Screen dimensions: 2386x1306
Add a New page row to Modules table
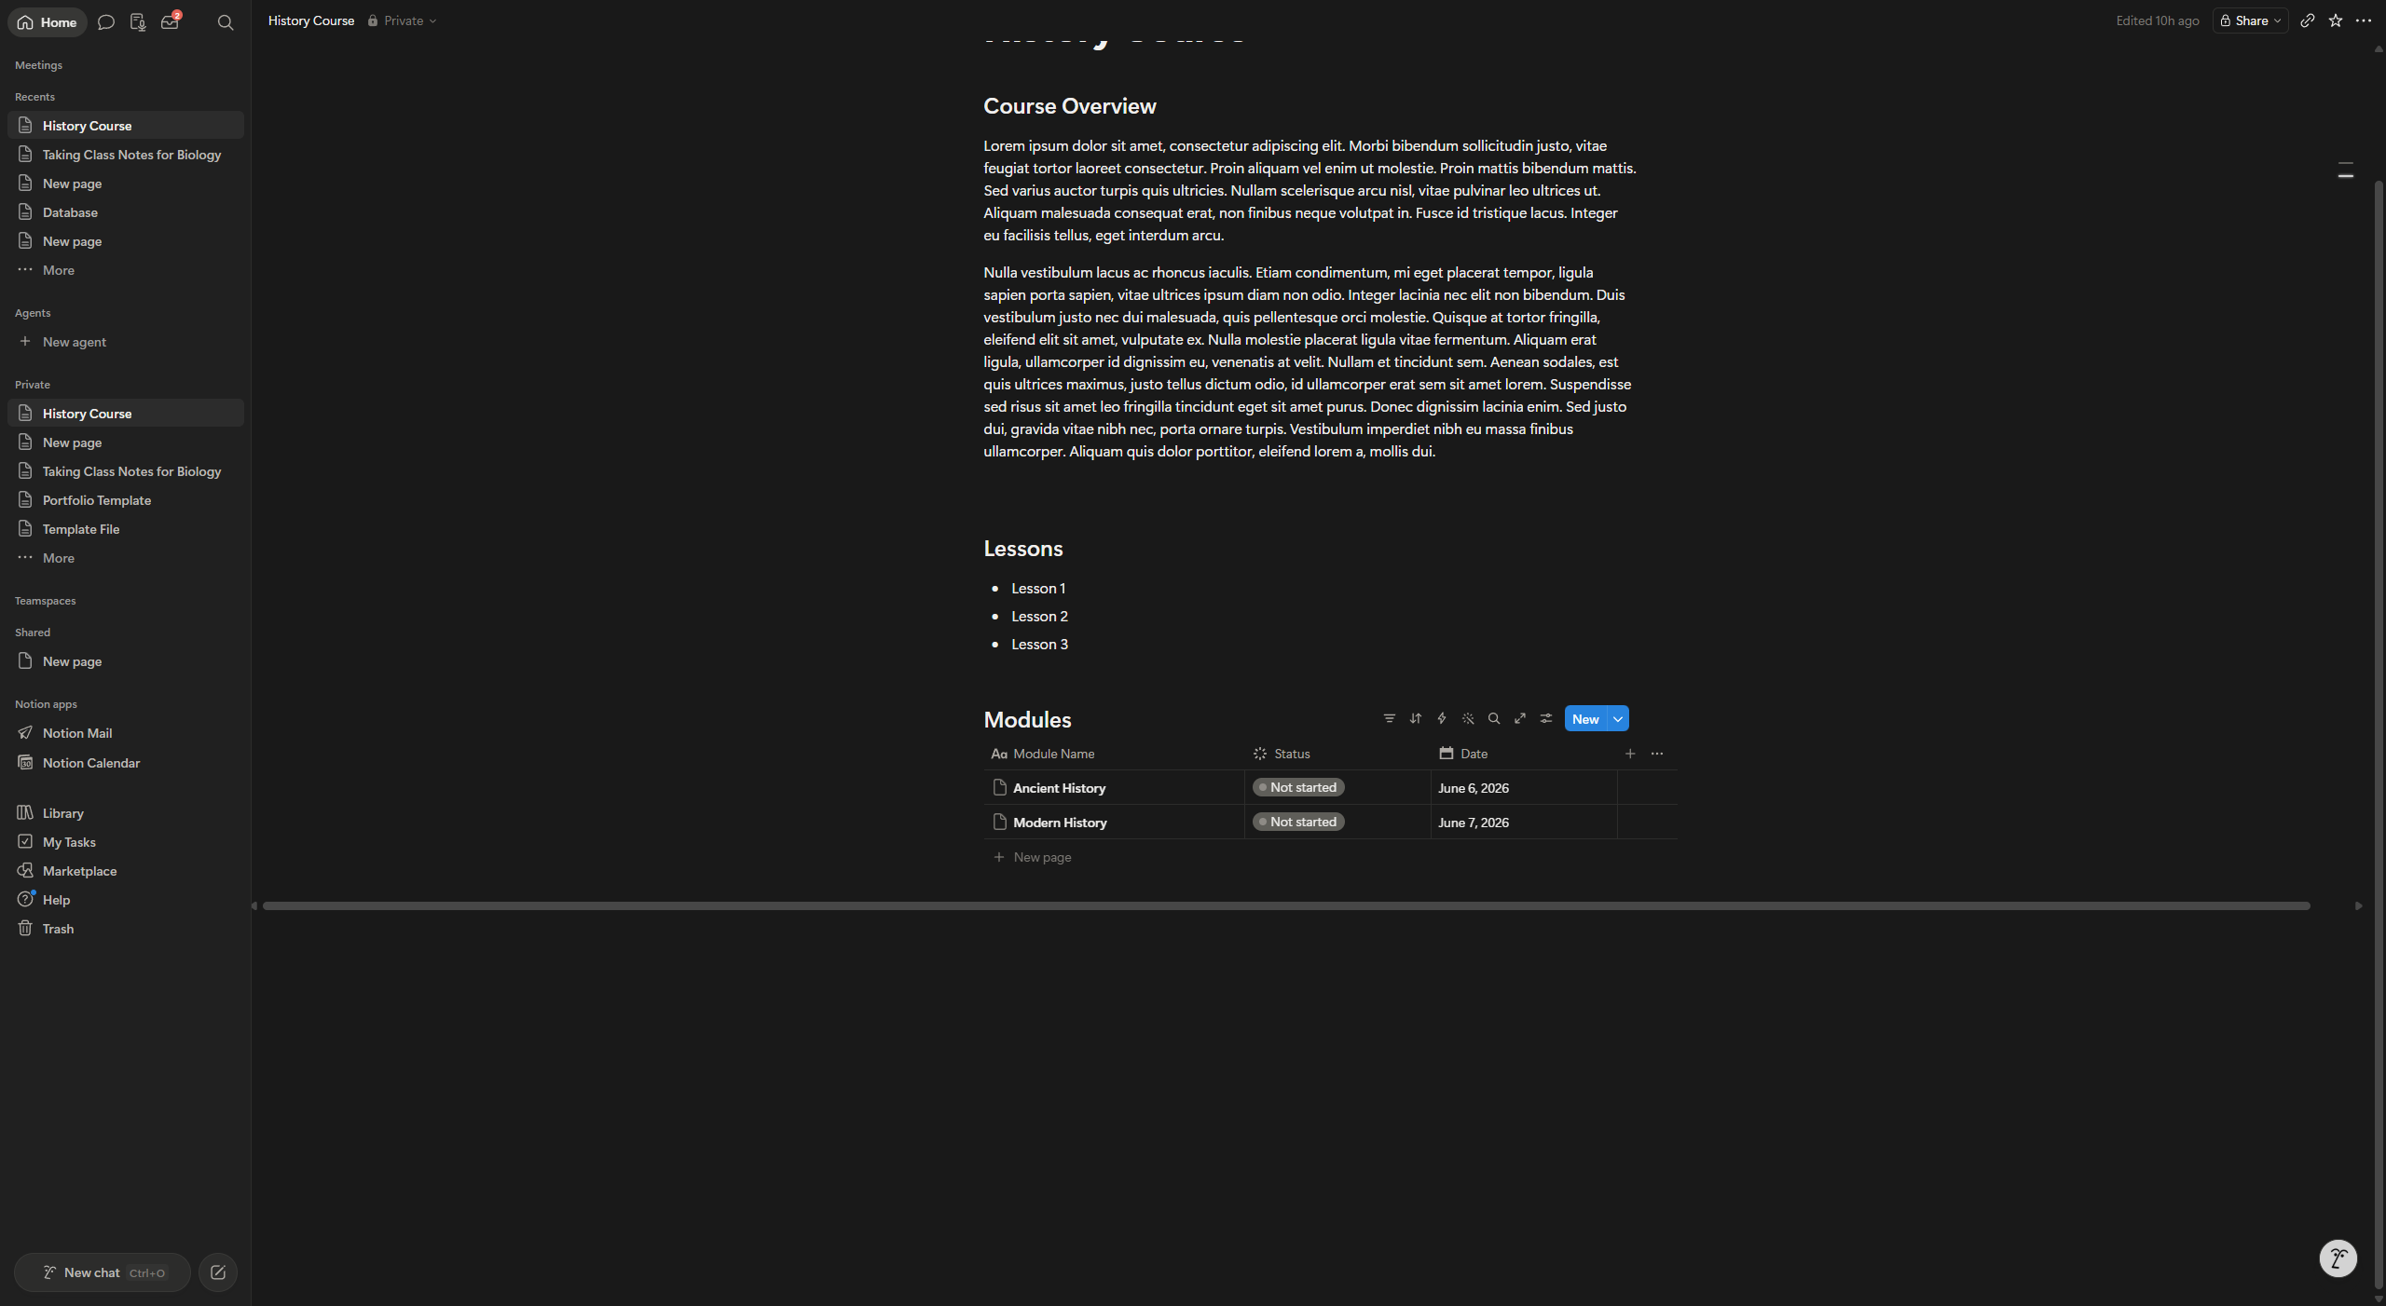pos(1033,857)
